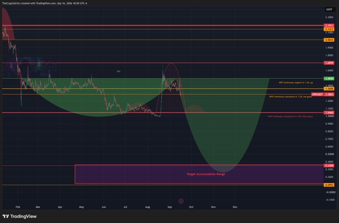Click the Apr label on the time axis
The image size is (339, 223).
[x=60, y=207]
